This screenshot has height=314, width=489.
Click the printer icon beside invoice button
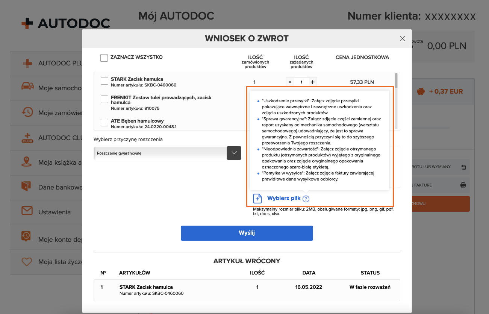(463, 185)
